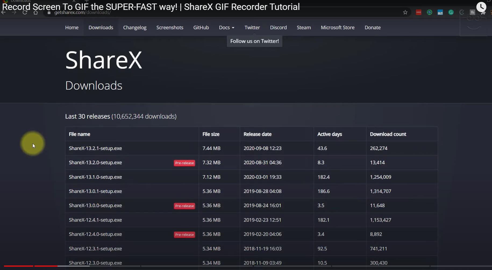The image size is (492, 270).
Task: Download ShareX-13.0.0-setup.exe
Action: coord(95,205)
